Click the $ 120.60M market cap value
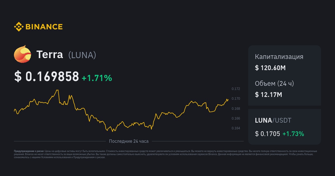335x176 pixels. (x=270, y=68)
